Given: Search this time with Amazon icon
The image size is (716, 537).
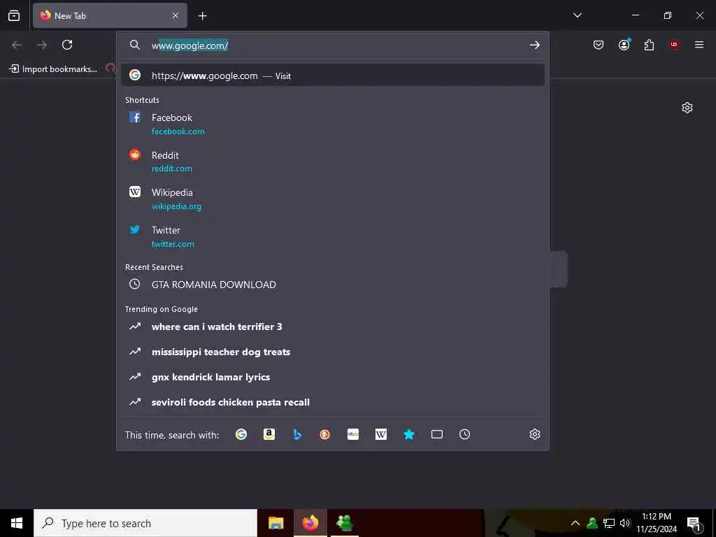Looking at the screenshot, I should pyautogui.click(x=269, y=434).
